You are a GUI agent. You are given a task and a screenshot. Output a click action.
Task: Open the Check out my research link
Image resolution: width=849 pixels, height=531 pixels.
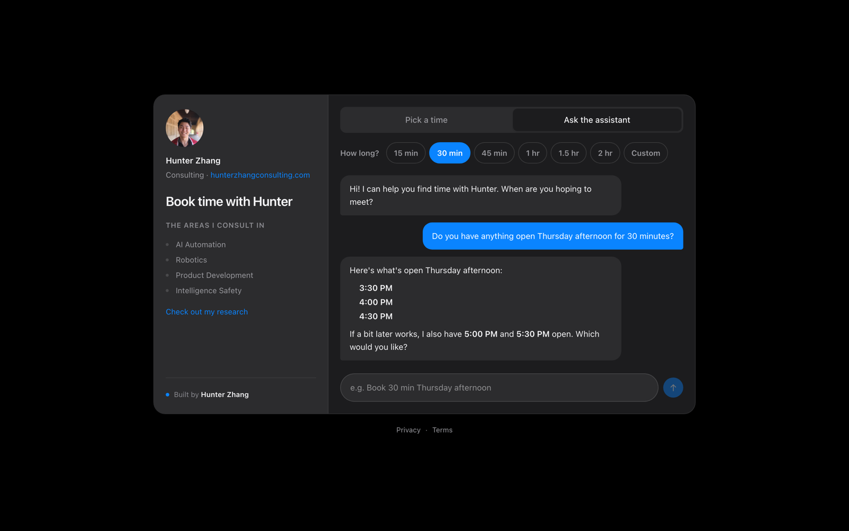(x=206, y=312)
